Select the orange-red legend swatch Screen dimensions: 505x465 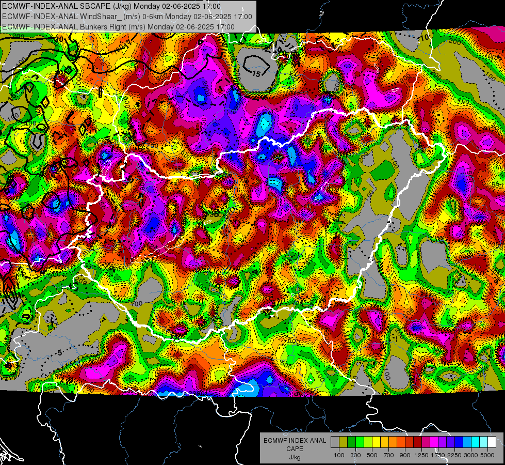click(401, 442)
